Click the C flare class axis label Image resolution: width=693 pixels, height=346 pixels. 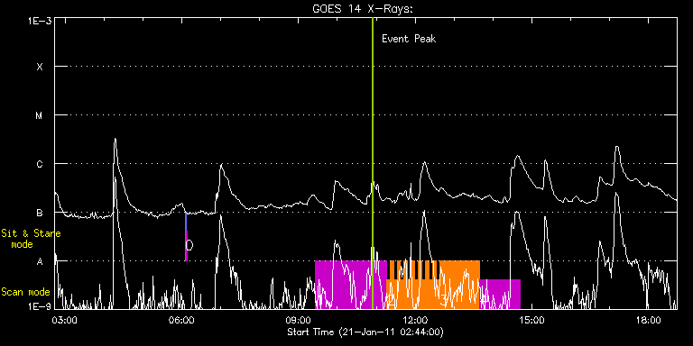tap(40, 164)
